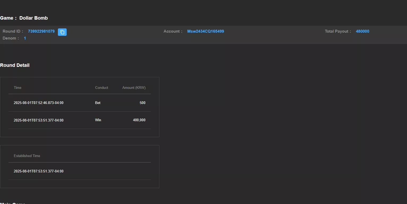Copy the Round ID with the clipboard icon

[x=62, y=32]
